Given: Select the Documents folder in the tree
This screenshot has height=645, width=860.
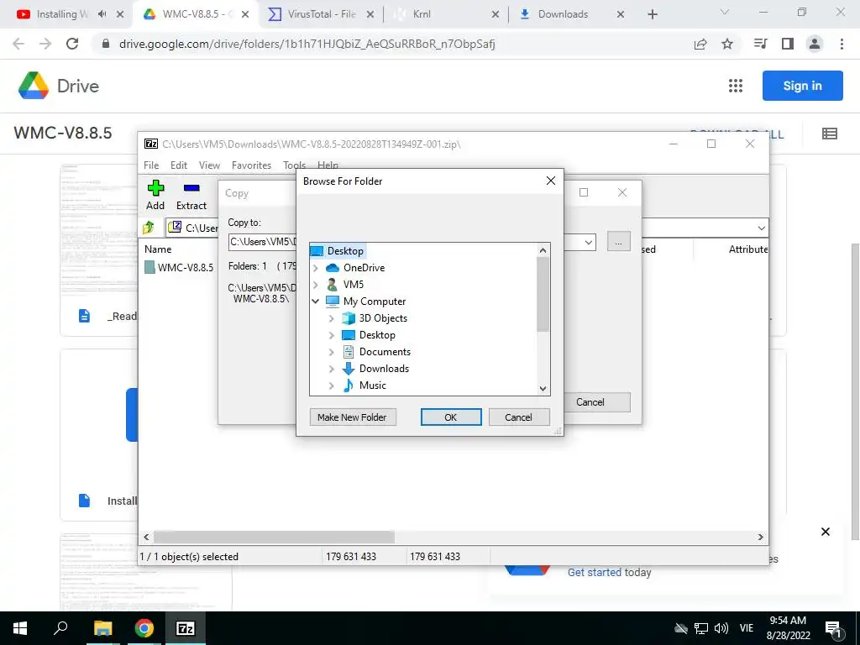Looking at the screenshot, I should click(x=385, y=352).
